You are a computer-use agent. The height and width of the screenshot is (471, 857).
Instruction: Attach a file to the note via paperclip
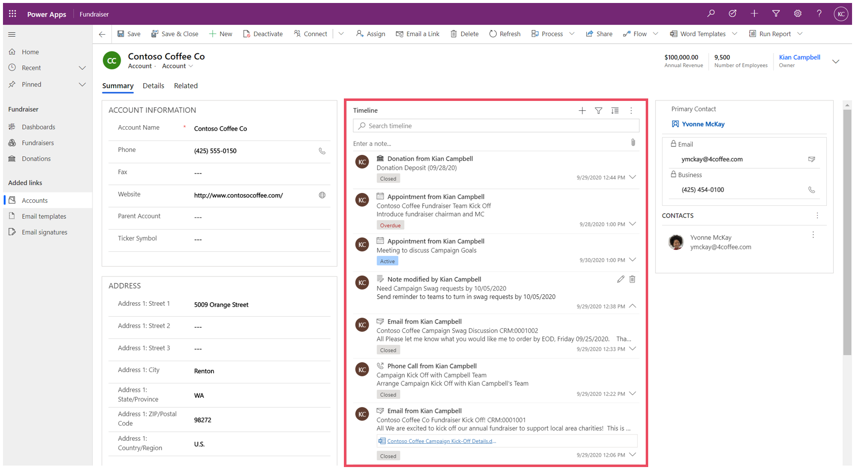[x=632, y=143]
